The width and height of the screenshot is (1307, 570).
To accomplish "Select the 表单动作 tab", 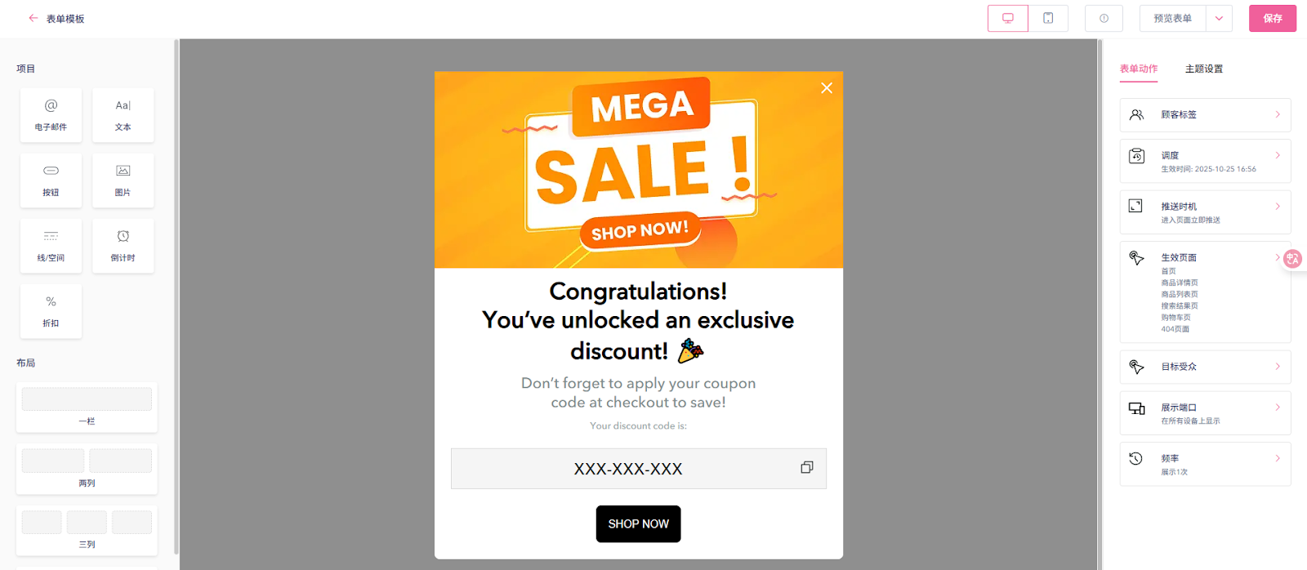I will (x=1138, y=69).
